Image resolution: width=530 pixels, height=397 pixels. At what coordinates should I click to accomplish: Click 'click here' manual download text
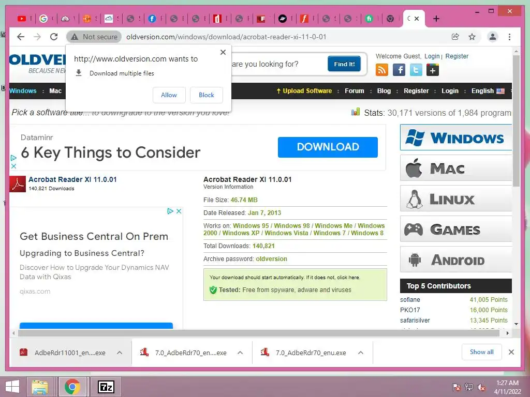point(348,278)
